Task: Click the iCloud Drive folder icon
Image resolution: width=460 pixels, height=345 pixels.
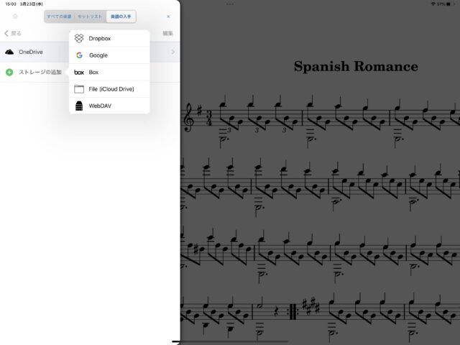Action: [x=79, y=89]
